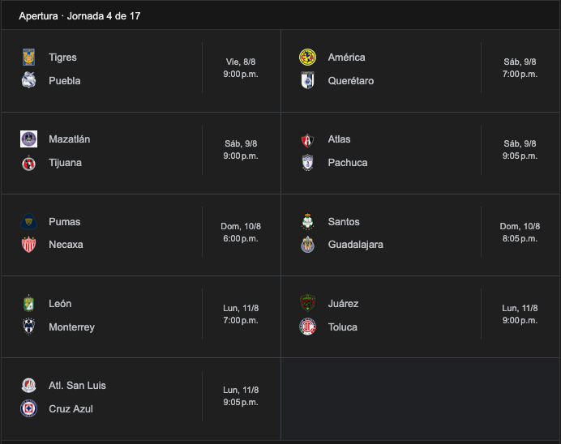
Task: Select the Mazatlán purple logo
Action: (28, 139)
